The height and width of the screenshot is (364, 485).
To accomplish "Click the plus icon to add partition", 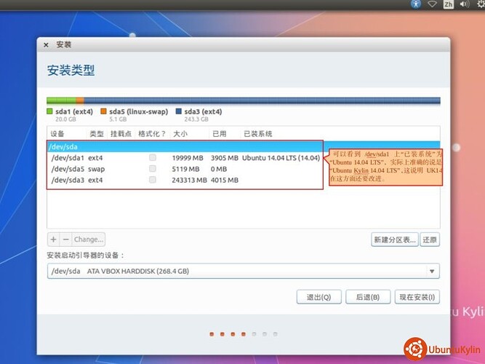I will 53,239.
